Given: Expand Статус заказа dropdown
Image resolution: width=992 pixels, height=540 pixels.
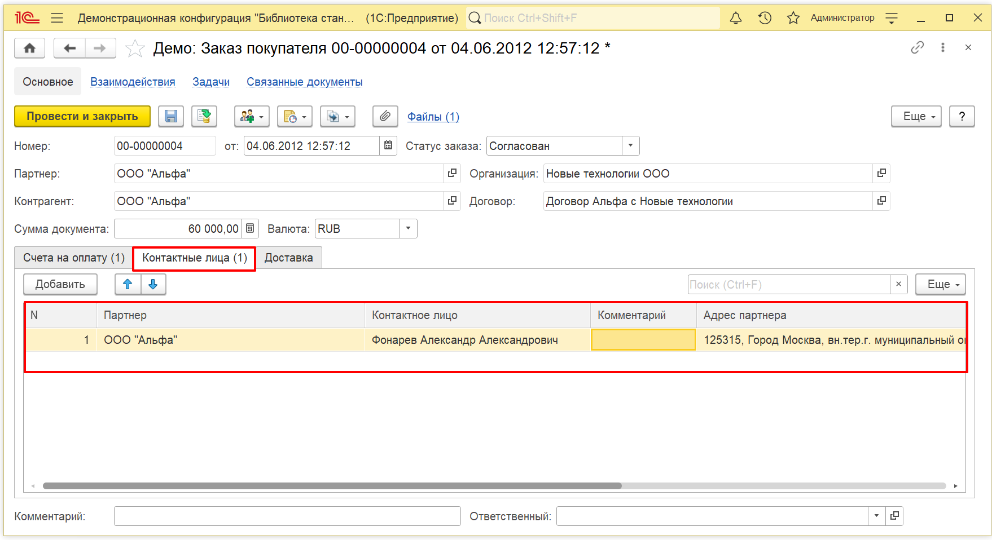Looking at the screenshot, I should [630, 146].
